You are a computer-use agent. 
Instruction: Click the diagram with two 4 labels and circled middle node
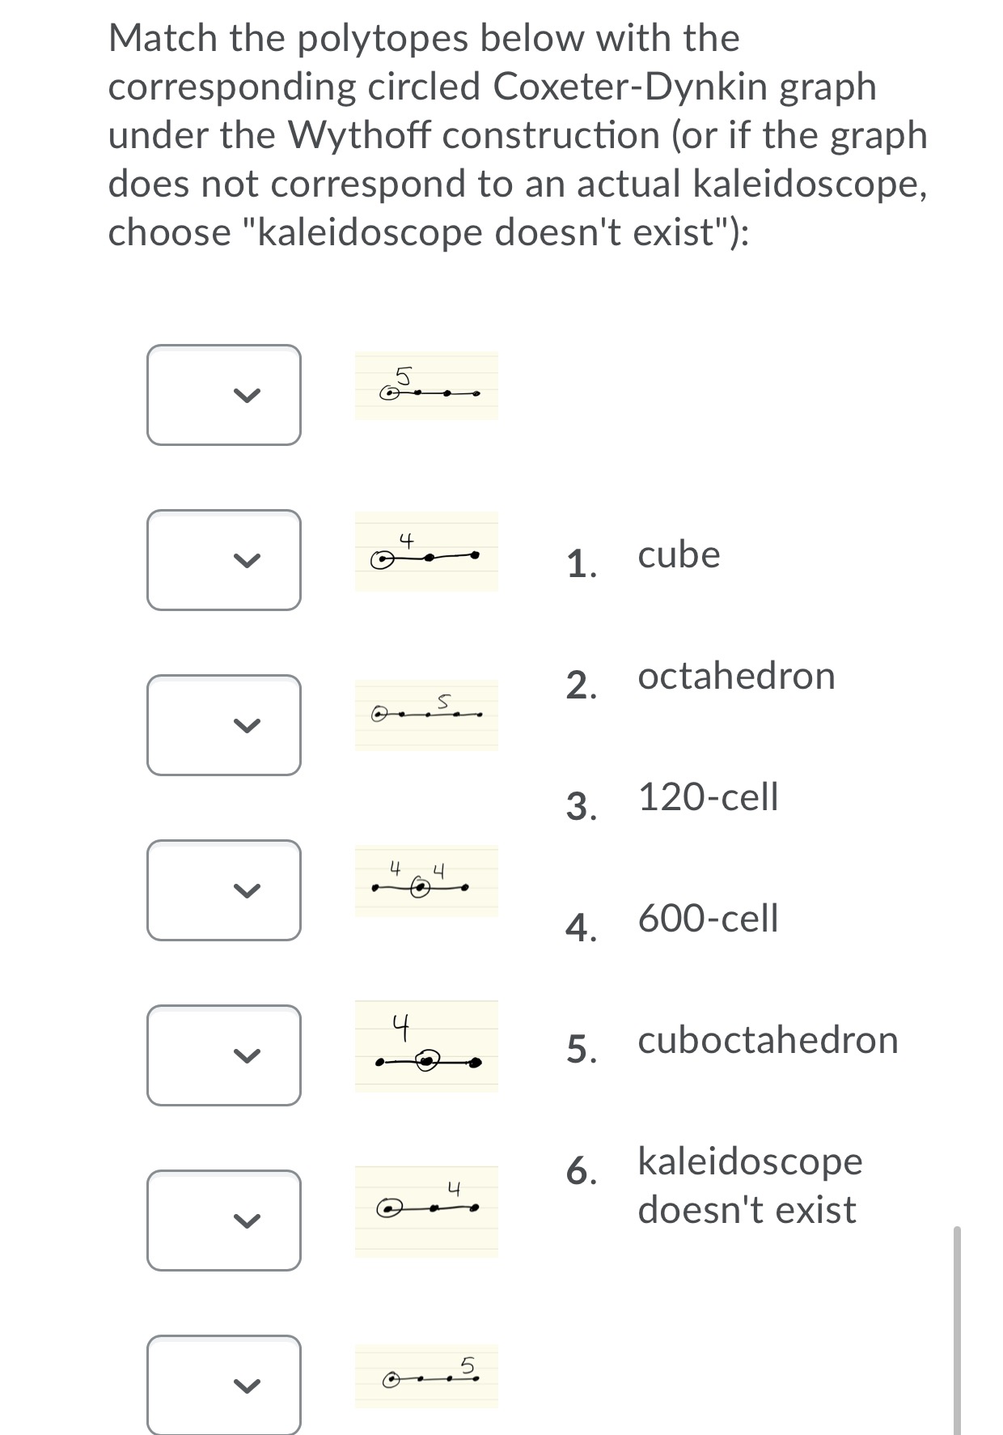[419, 885]
